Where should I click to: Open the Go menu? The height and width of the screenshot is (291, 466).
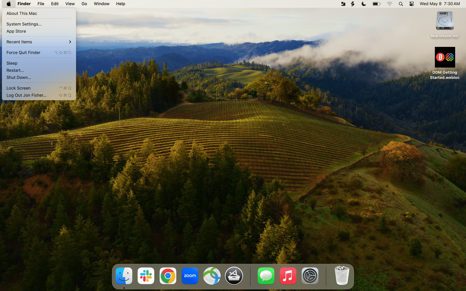84,4
